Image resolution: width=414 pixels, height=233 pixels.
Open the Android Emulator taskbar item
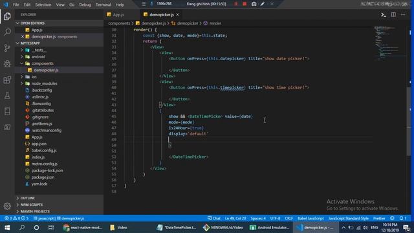(x=270, y=227)
